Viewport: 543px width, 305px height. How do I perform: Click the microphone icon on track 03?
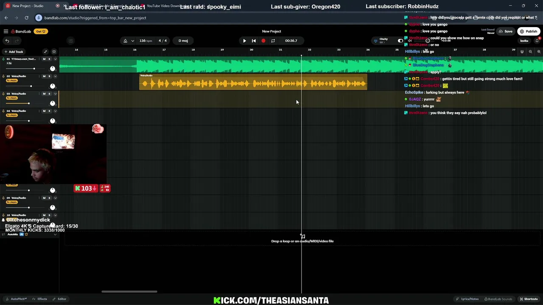pyautogui.click(x=3, y=94)
